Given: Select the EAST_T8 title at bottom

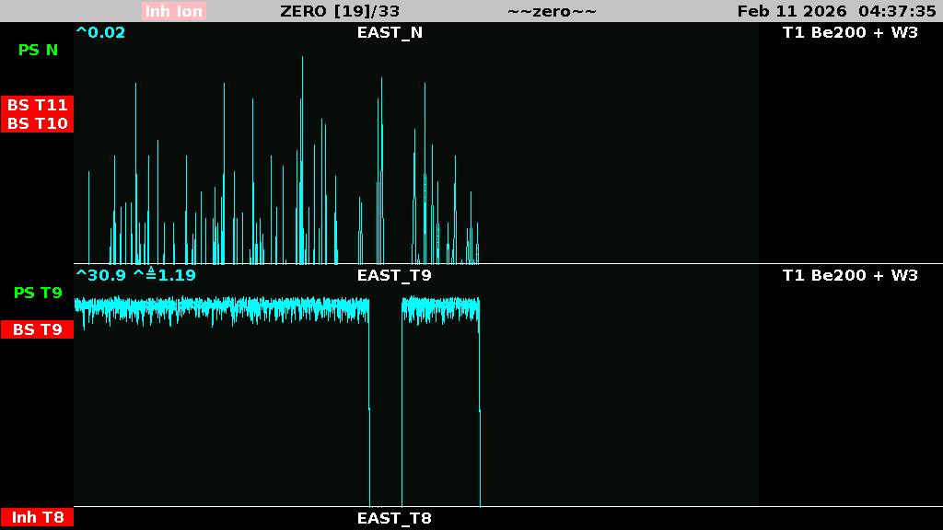Looking at the screenshot, I should [394, 517].
